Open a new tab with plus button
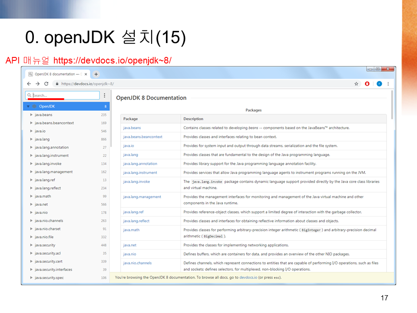 [x=96, y=74]
